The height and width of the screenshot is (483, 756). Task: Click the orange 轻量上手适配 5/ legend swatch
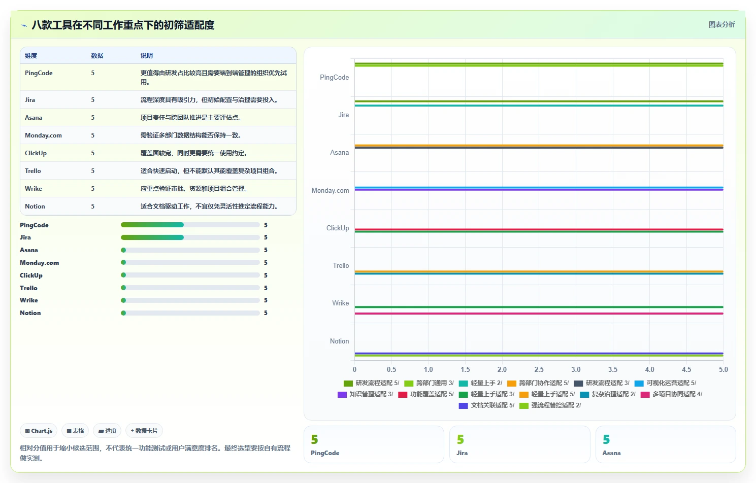coord(524,394)
